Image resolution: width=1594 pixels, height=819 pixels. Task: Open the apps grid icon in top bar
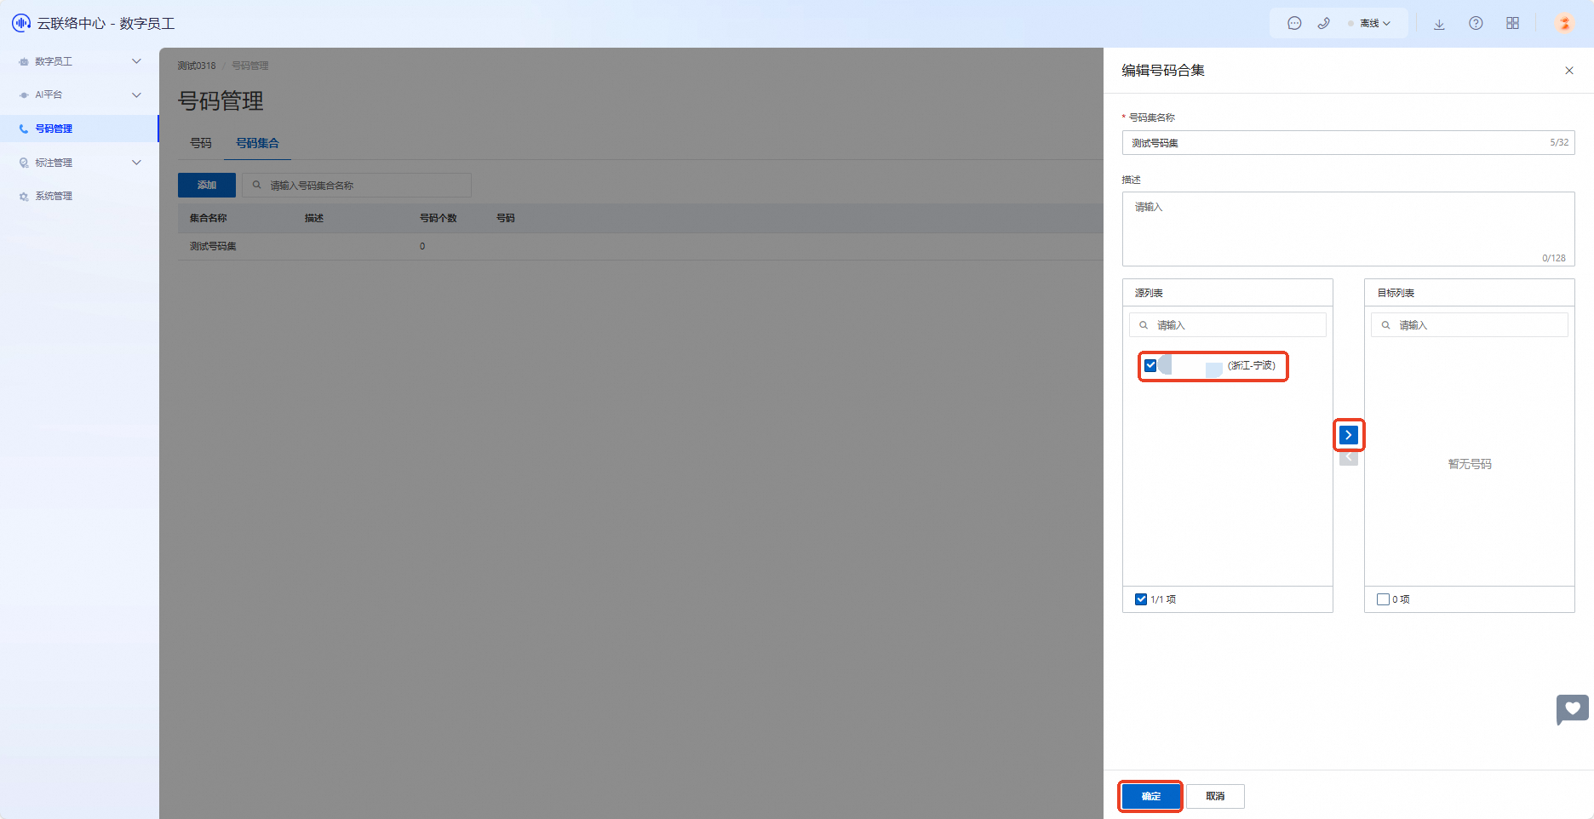(1512, 24)
